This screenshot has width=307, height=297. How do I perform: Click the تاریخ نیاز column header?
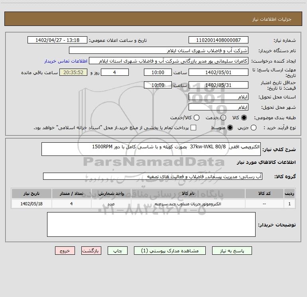point(31,193)
